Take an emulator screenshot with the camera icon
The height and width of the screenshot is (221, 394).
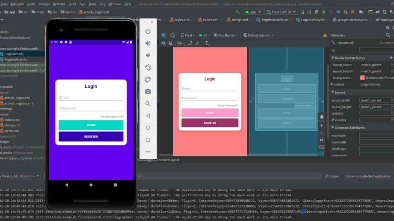(148, 91)
